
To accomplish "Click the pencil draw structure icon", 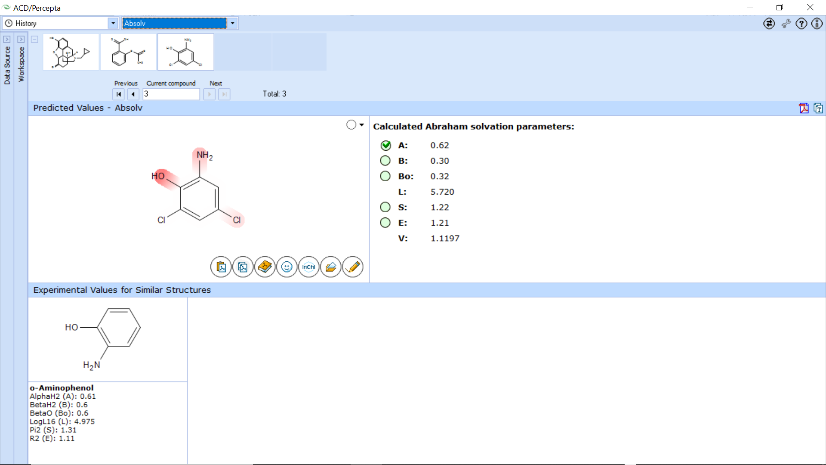I will point(353,267).
